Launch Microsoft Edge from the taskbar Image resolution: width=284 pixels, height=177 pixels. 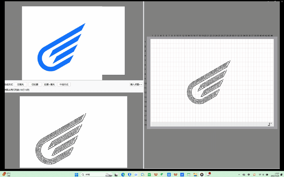(x=123, y=175)
